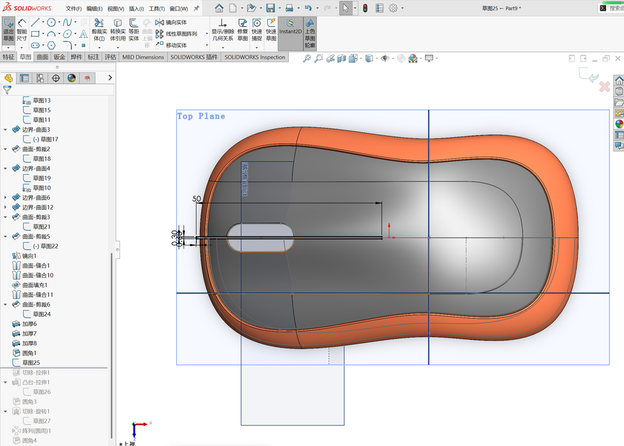Image resolution: width=624 pixels, height=446 pixels.
Task: Open the DimXpertManager crosshair tab
Action: 55,78
